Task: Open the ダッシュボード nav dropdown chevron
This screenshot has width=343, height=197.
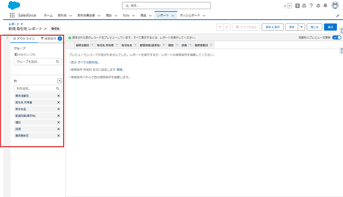Action: (204, 15)
